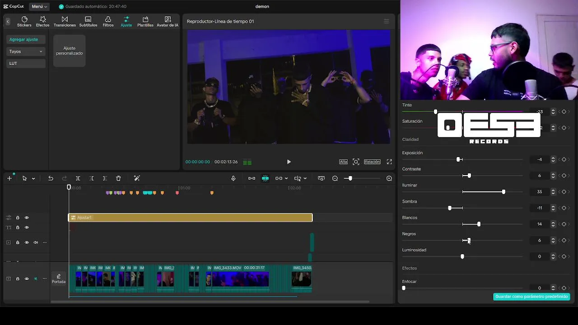This screenshot has height=325, width=578.
Task: Click the Blancos value field
Action: [x=539, y=224]
